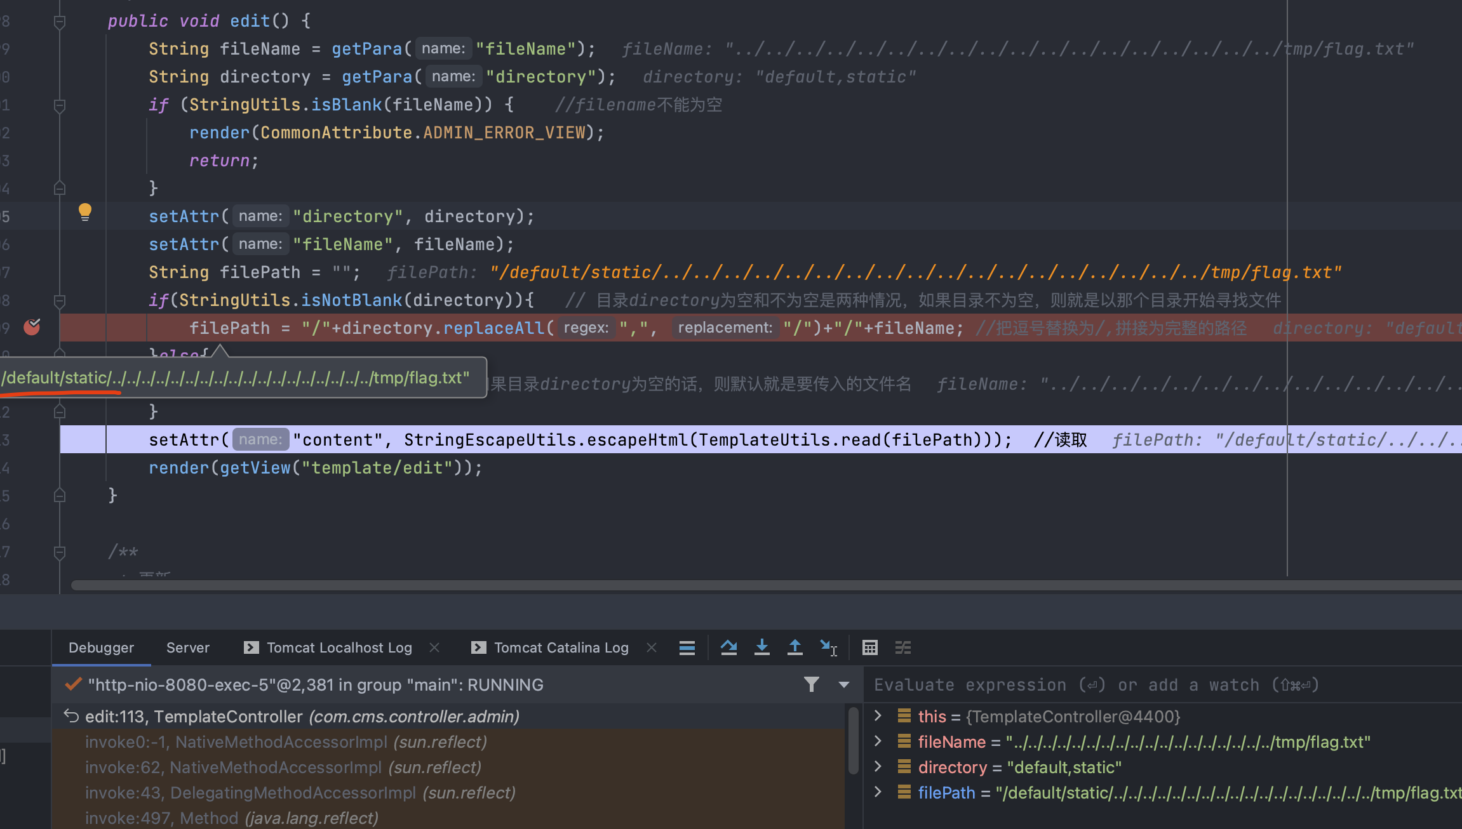1462x829 pixels.
Task: Switch to the Server tab
Action: (x=187, y=647)
